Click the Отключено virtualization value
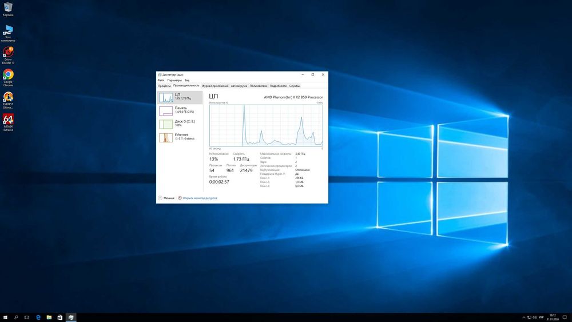 click(x=303, y=170)
